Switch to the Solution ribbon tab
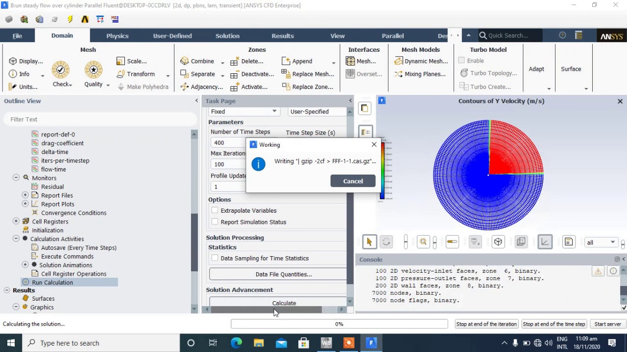This screenshot has height=352, width=627. coord(227,36)
